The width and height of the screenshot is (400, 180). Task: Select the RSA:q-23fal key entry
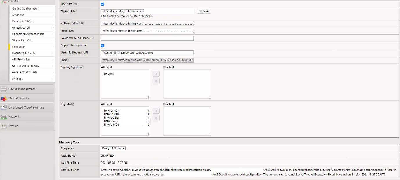pyautogui.click(x=112, y=118)
